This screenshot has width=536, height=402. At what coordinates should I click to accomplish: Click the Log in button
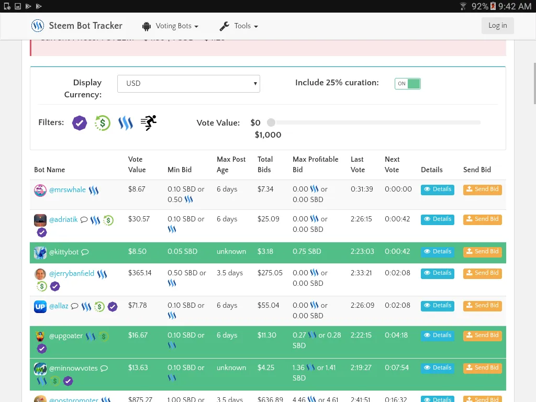pyautogui.click(x=497, y=26)
